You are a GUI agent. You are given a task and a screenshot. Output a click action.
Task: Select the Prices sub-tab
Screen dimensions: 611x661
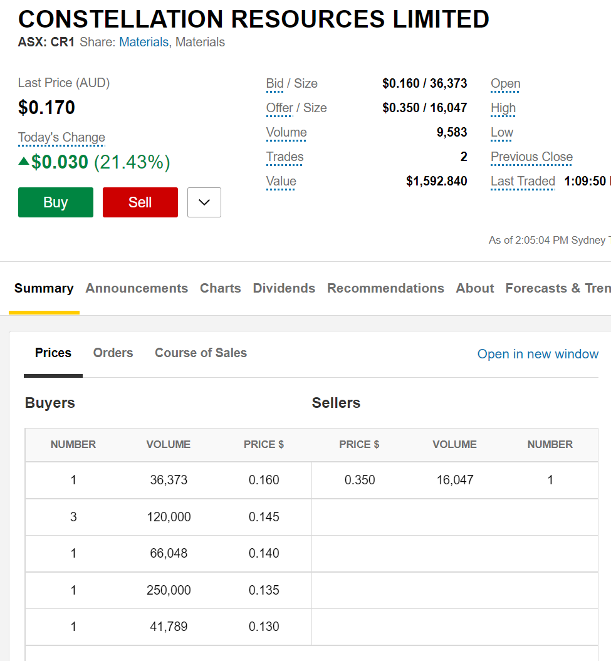point(53,353)
